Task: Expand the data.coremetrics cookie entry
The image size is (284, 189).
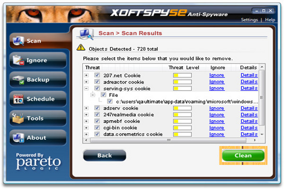Action: click(87, 134)
